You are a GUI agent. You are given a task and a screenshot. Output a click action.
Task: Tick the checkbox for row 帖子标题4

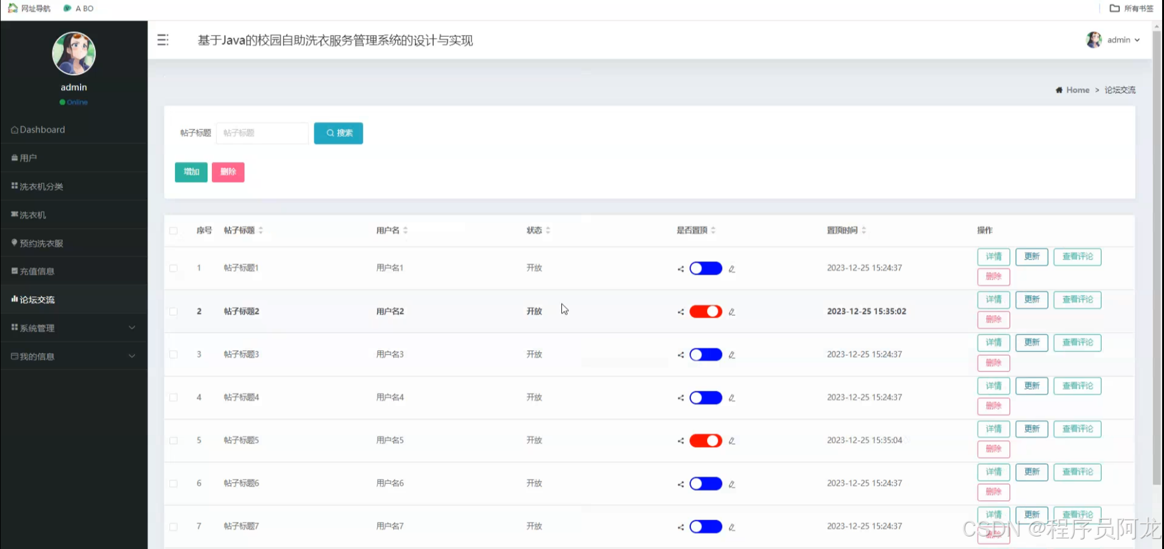[x=173, y=398]
